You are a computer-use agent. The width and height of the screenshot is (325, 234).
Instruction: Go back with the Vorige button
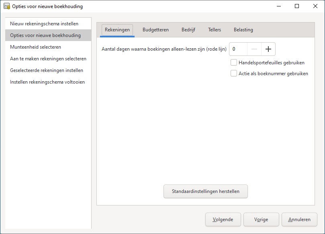[261, 220]
